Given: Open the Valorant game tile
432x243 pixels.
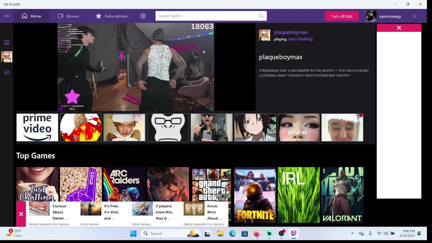Looking at the screenshot, I should tap(342, 195).
